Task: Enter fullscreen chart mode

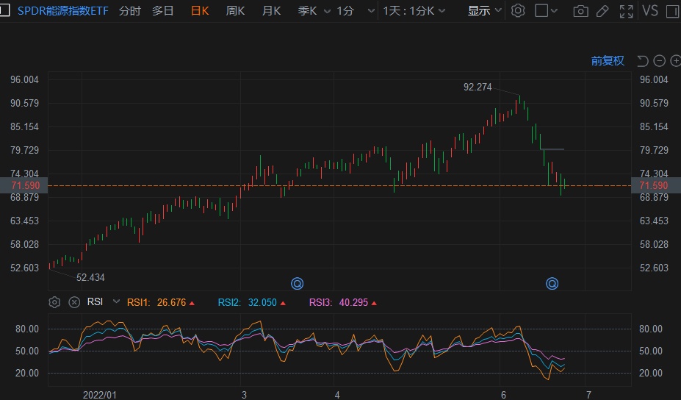Action: pos(626,11)
